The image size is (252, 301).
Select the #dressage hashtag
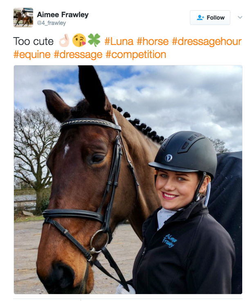click(x=78, y=54)
